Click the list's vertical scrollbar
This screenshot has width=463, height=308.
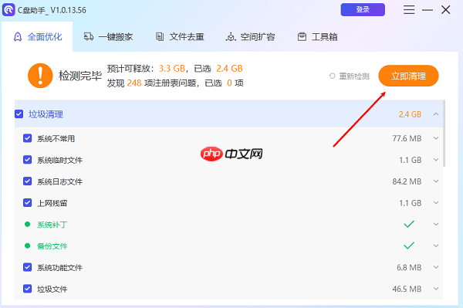(x=444, y=134)
